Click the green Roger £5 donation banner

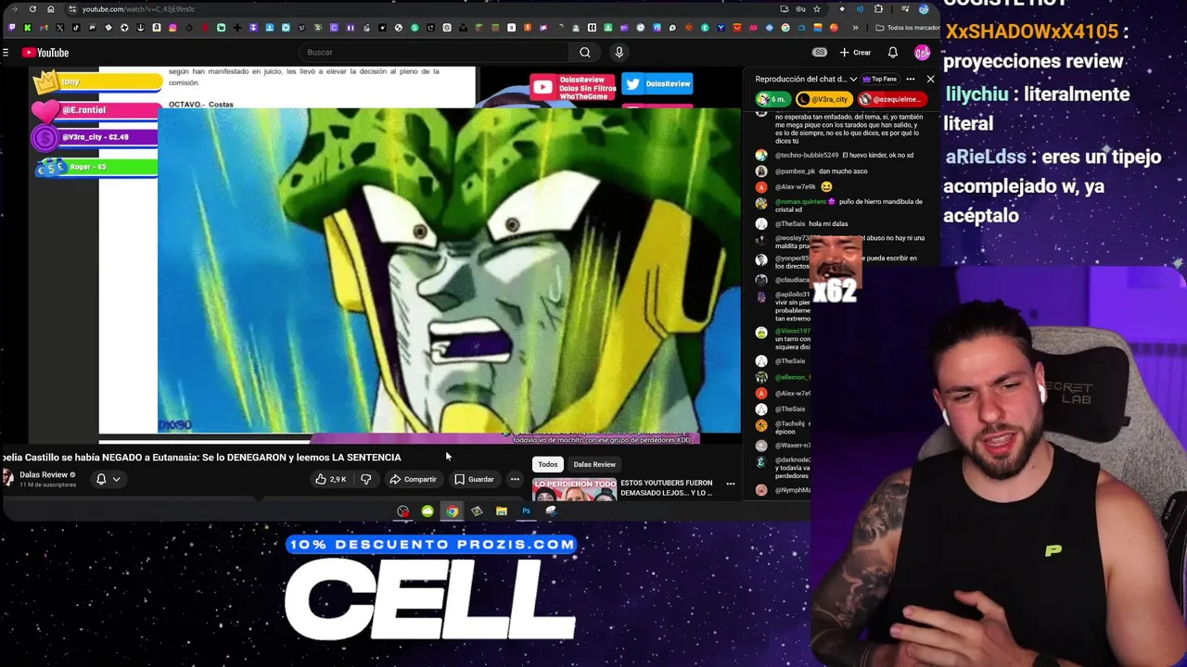(x=97, y=168)
